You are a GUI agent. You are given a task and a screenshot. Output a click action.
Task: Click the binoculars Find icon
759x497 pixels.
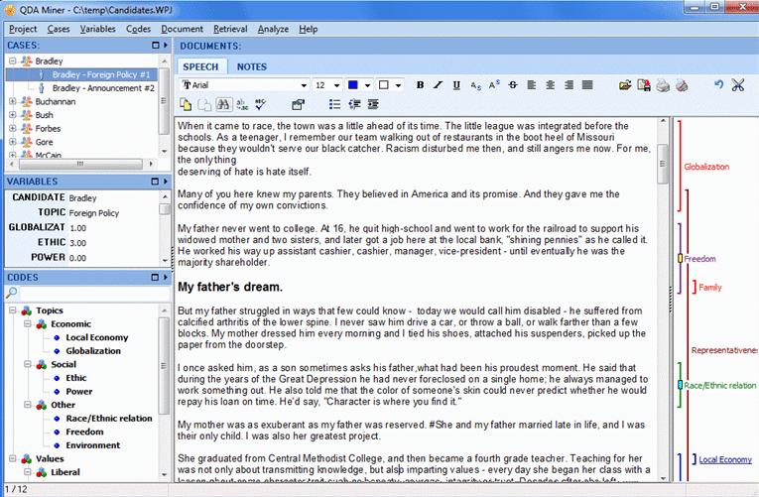point(223,104)
